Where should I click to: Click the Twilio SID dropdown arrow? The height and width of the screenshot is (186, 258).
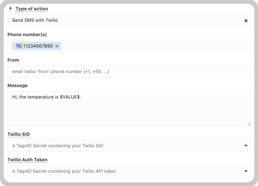point(246,145)
